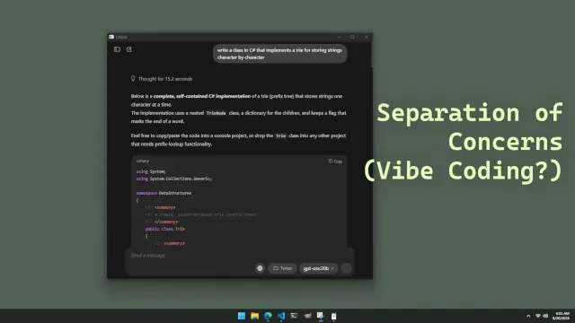575x323 pixels.
Task: Open the gpt-oss:20b model dropdown
Action: (318, 268)
